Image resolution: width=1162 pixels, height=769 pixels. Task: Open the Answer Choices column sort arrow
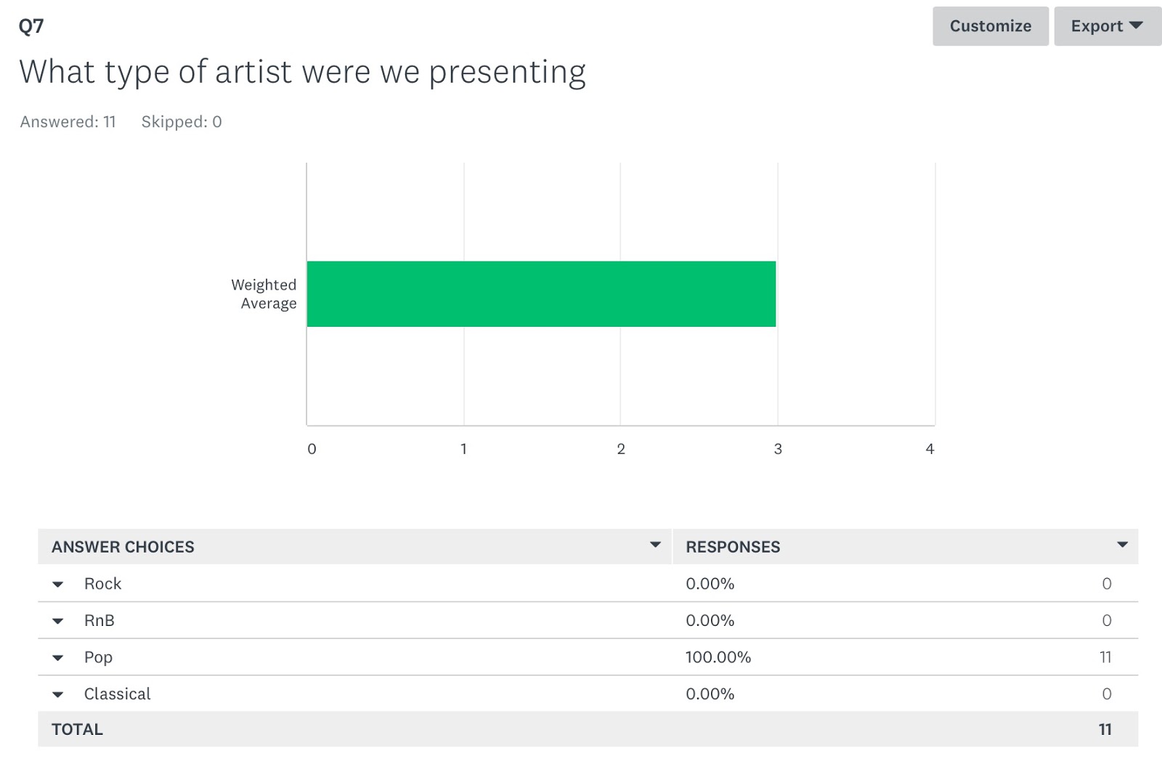(x=655, y=545)
